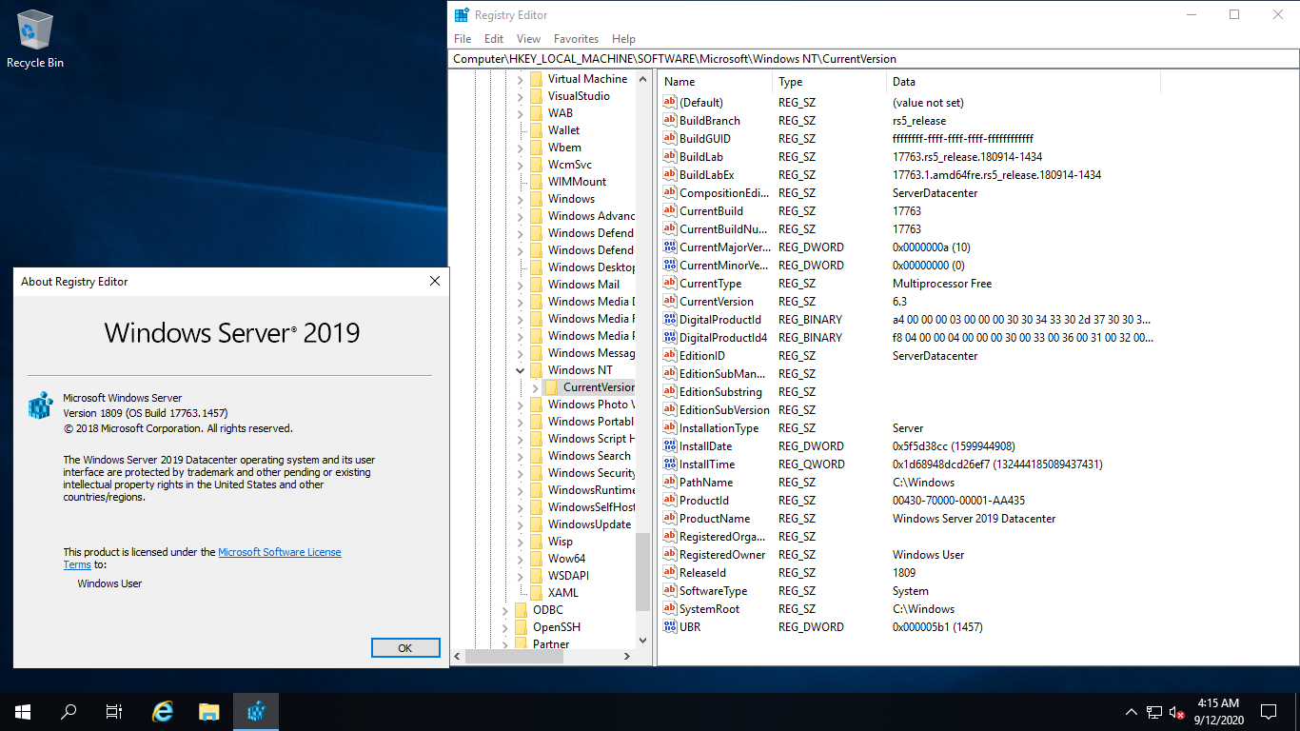Viewport: 1300px width, 731px height.
Task: Select the WindowsUpdate key
Action: 589,524
